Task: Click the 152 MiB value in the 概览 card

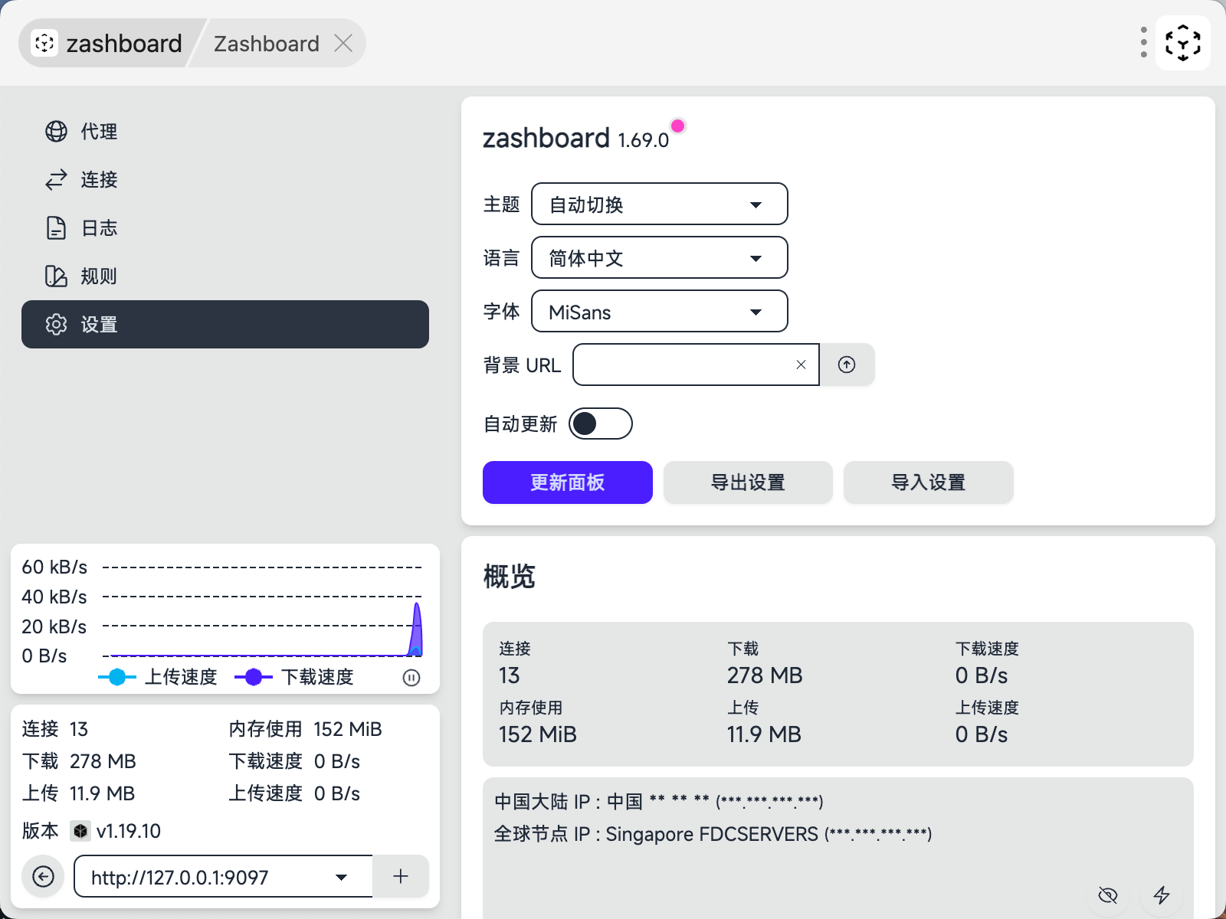Action: pos(538,734)
